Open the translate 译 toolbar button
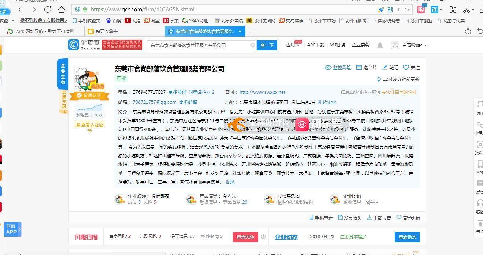This screenshot has width=483, height=255. click(435, 10)
